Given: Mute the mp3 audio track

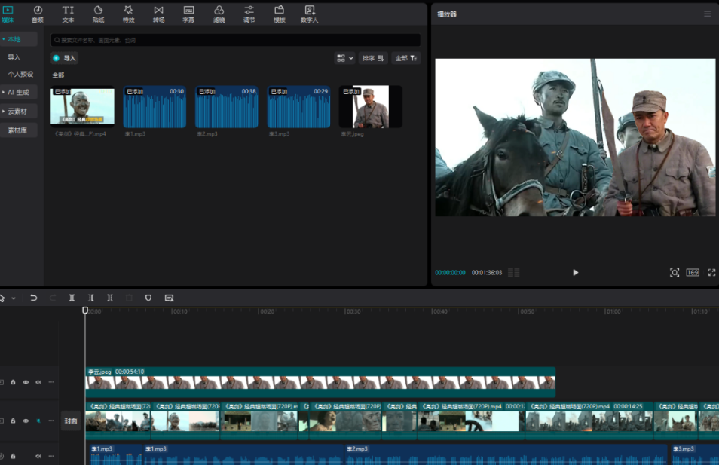Looking at the screenshot, I should coord(38,456).
